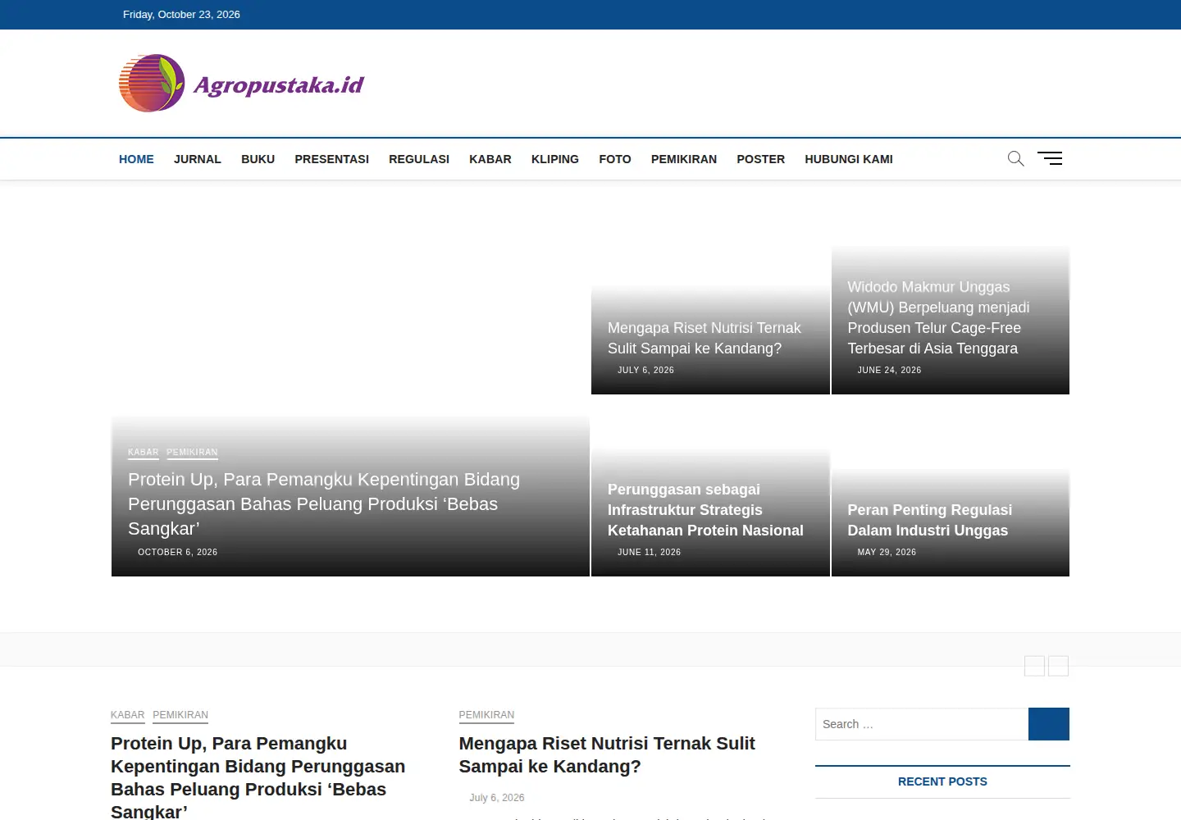
Task: Open slide 'Perunggasan sebagai Infrastruktur Strategis' headline
Action: [x=705, y=510]
